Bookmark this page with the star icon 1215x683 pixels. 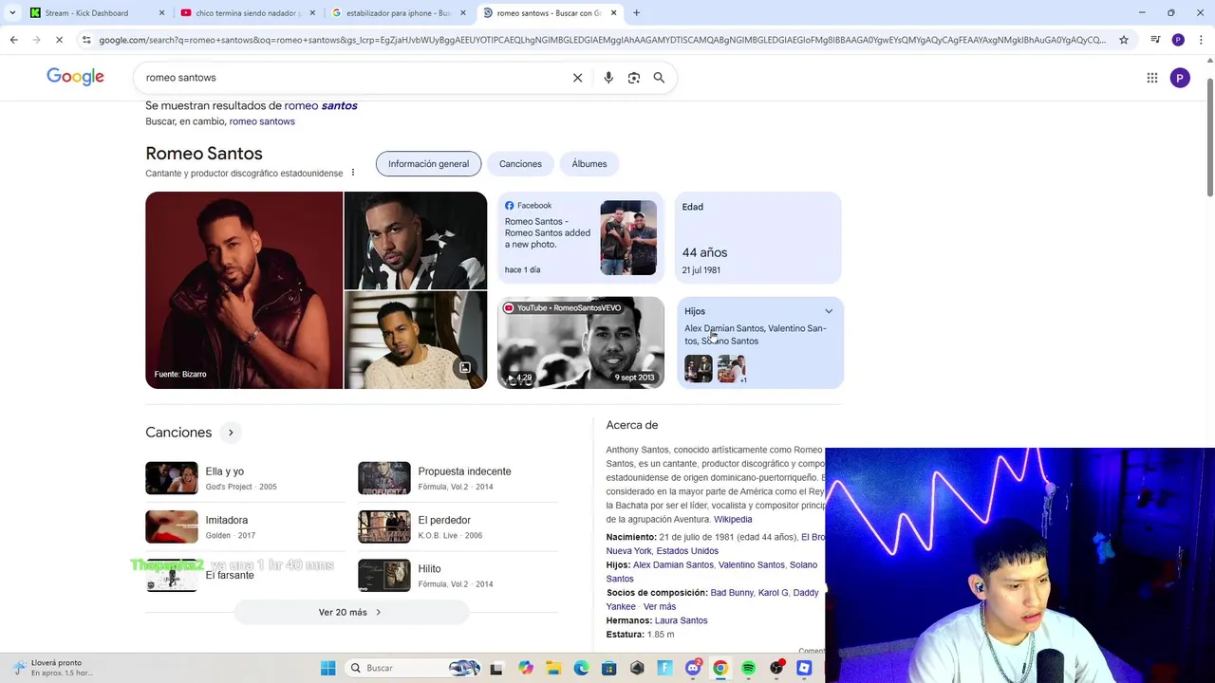(1124, 40)
